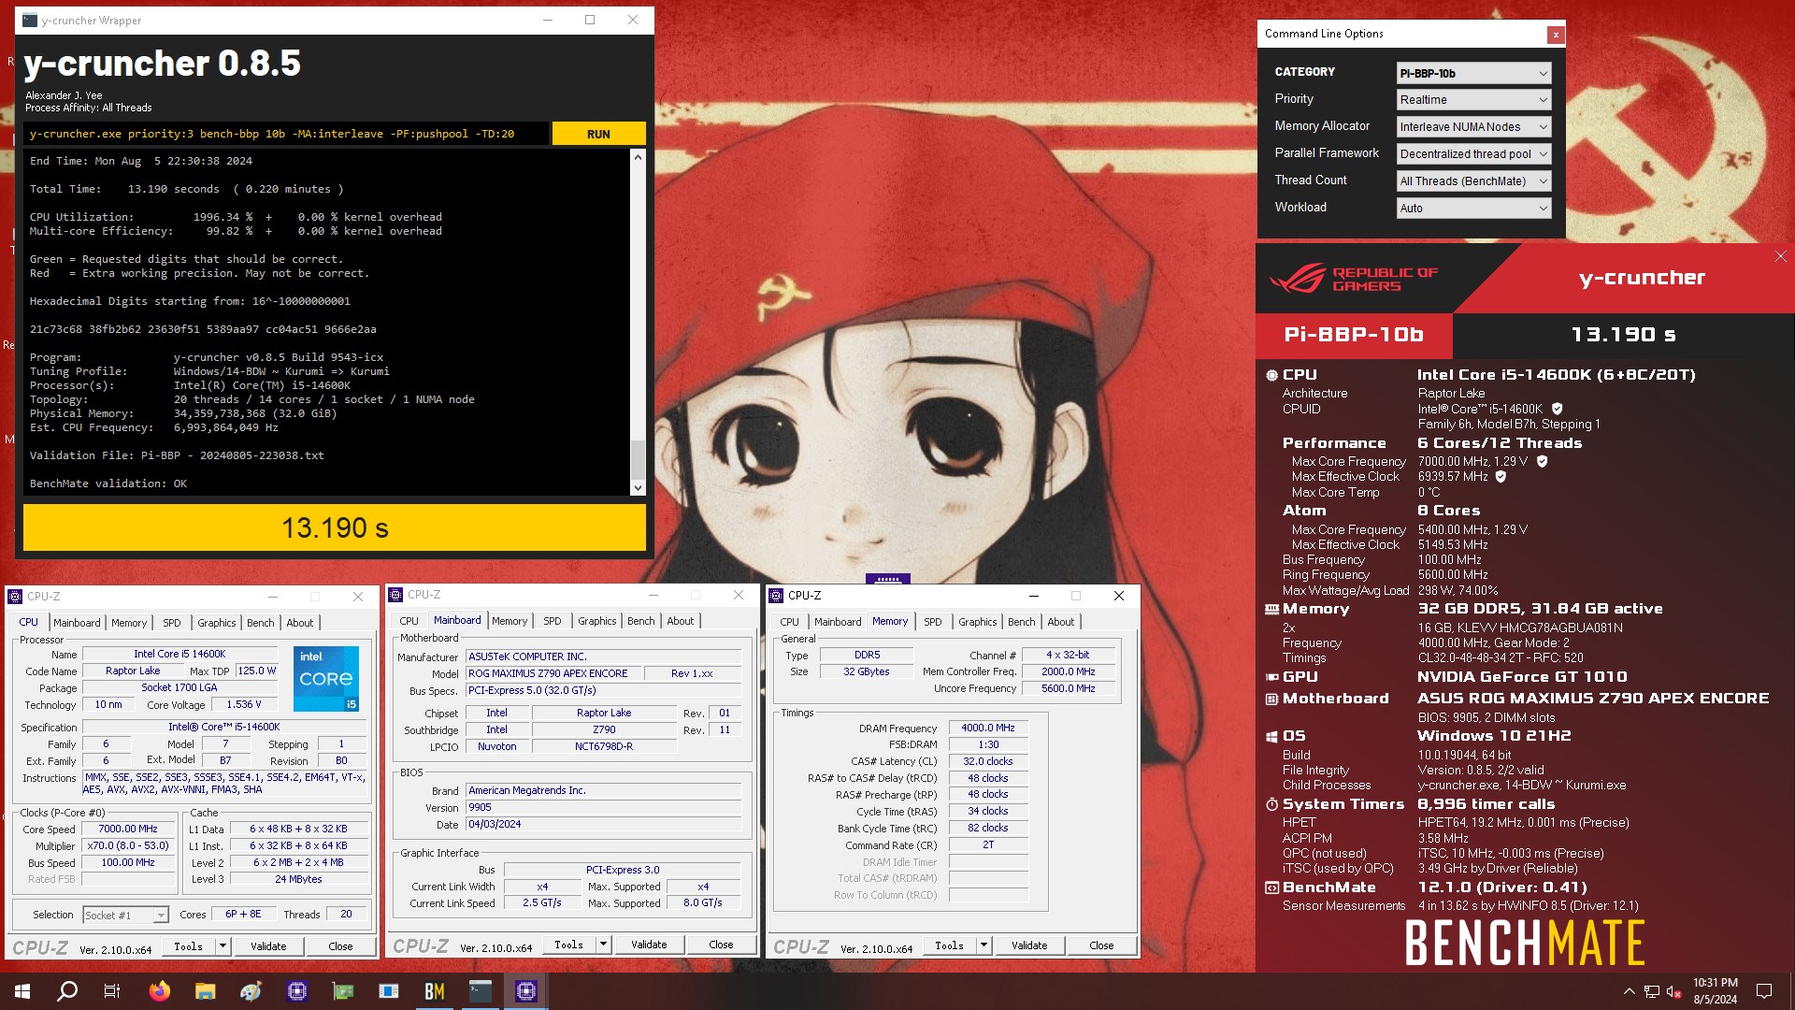Open the Workload dropdown set to Auto
This screenshot has height=1010, width=1795.
click(x=1474, y=209)
